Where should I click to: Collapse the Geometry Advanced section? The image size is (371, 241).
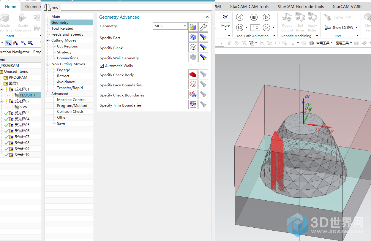207,17
